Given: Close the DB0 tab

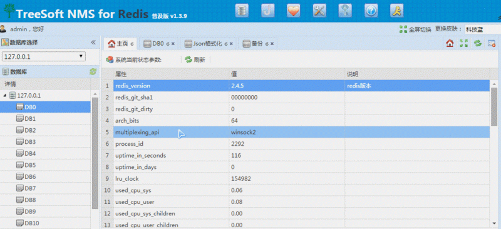Looking at the screenshot, I should pyautogui.click(x=173, y=44).
